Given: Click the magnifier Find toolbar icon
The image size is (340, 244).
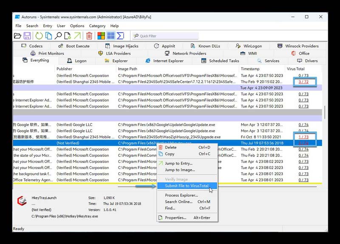Looking at the screenshot, I should (58, 36).
